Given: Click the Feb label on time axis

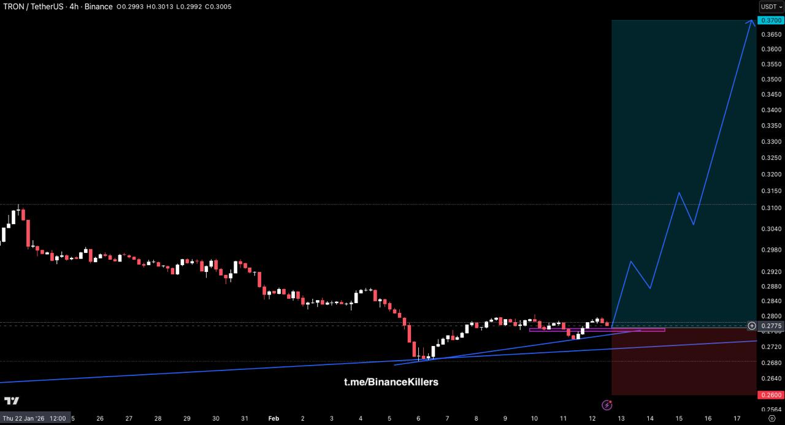Looking at the screenshot, I should pyautogui.click(x=274, y=418).
